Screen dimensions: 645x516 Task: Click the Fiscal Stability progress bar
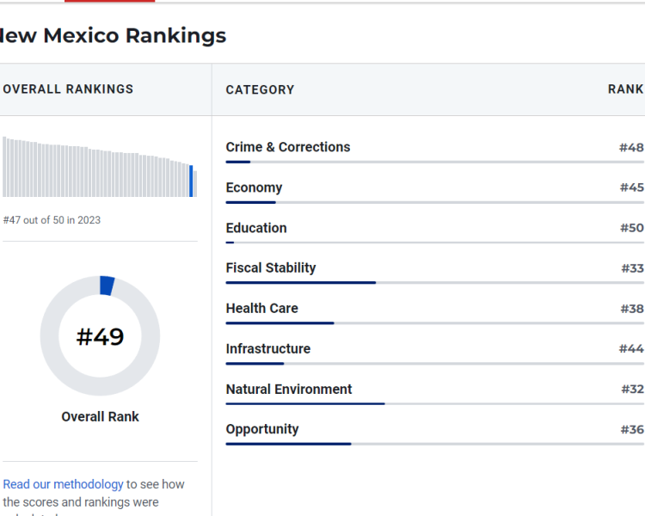(x=301, y=282)
